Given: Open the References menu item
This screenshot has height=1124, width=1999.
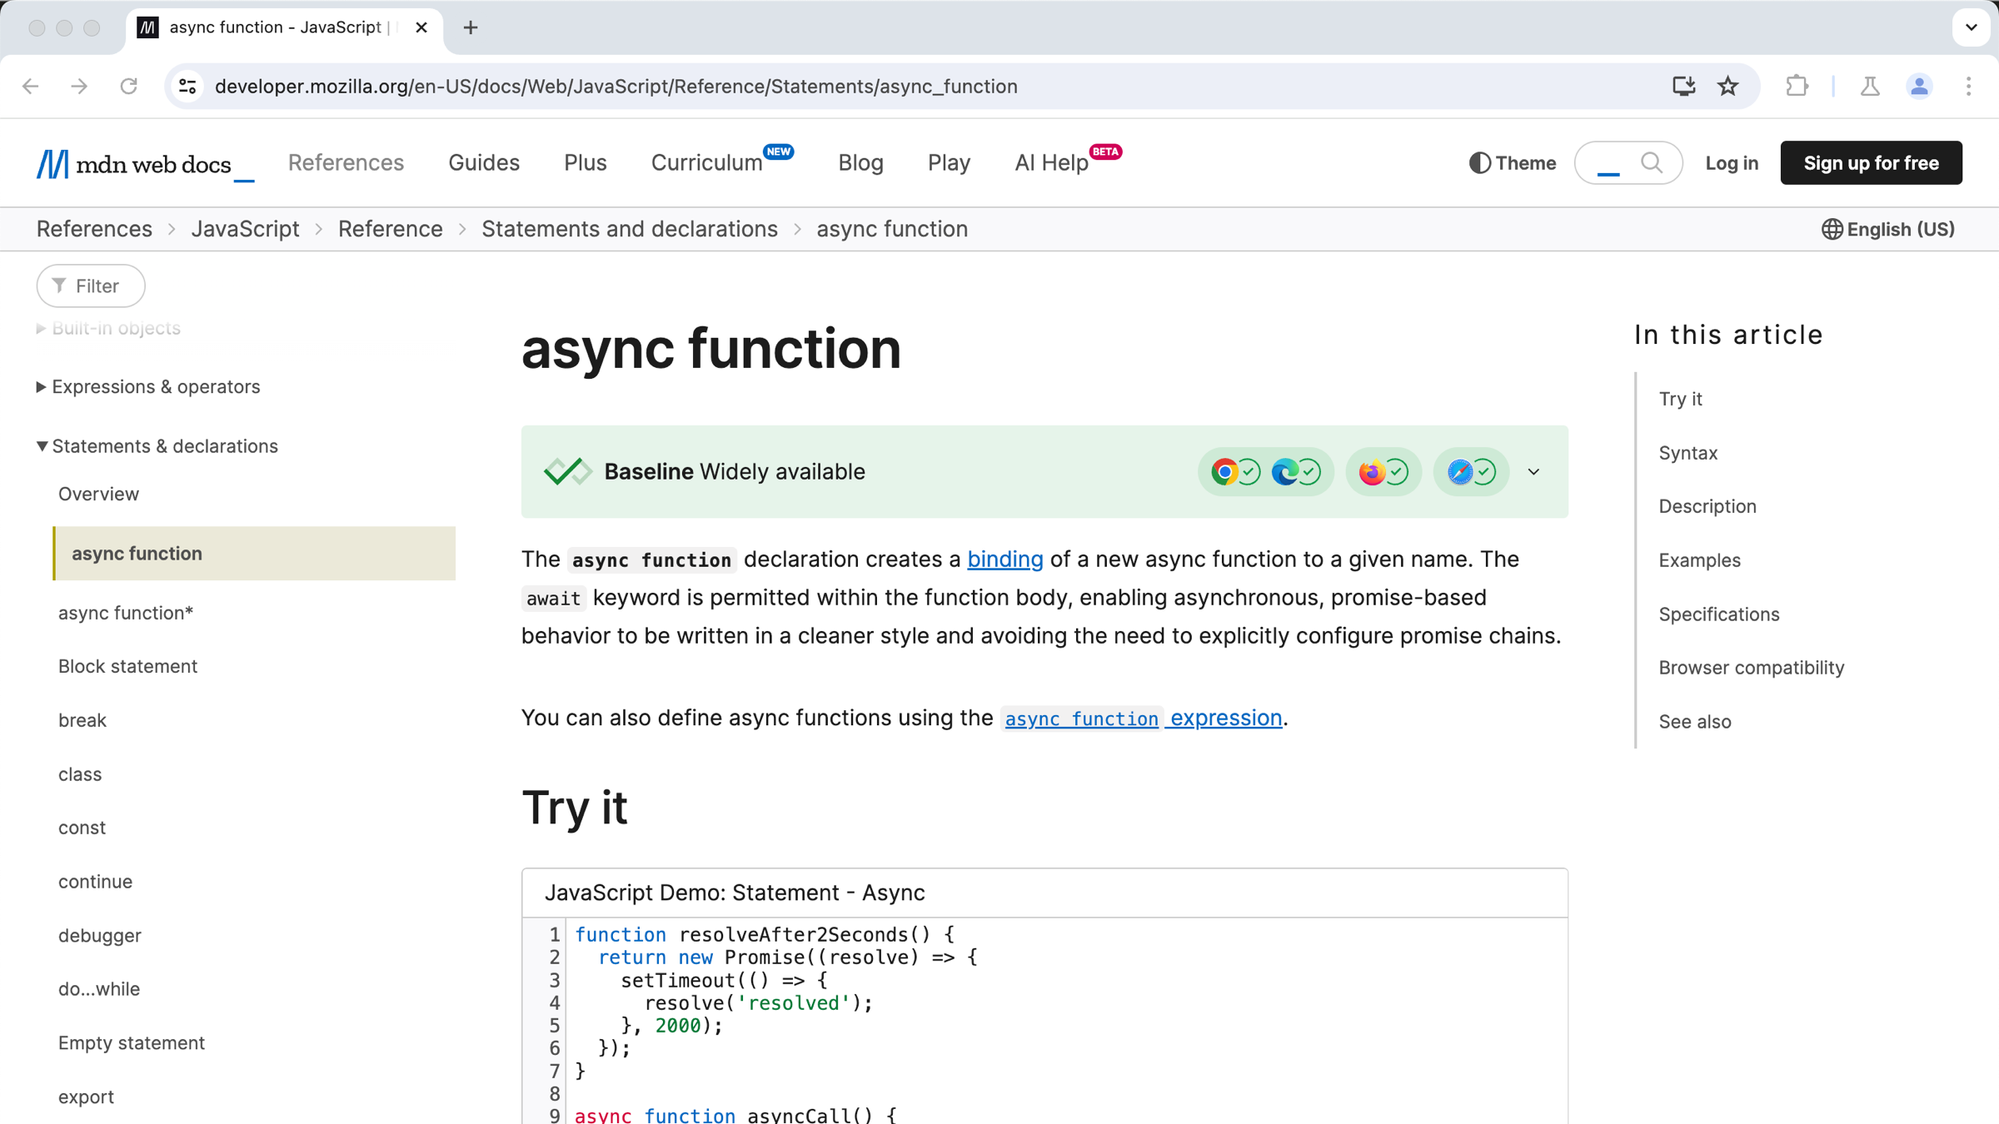Looking at the screenshot, I should point(345,163).
